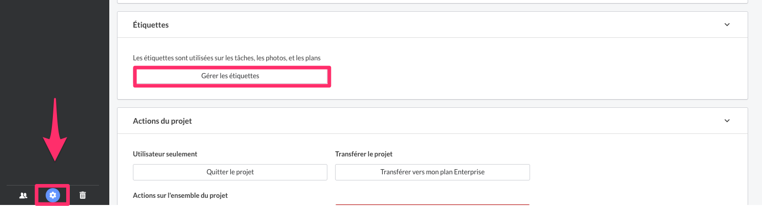
Task: Click the Utilisateur seulement label
Action: click(165, 154)
